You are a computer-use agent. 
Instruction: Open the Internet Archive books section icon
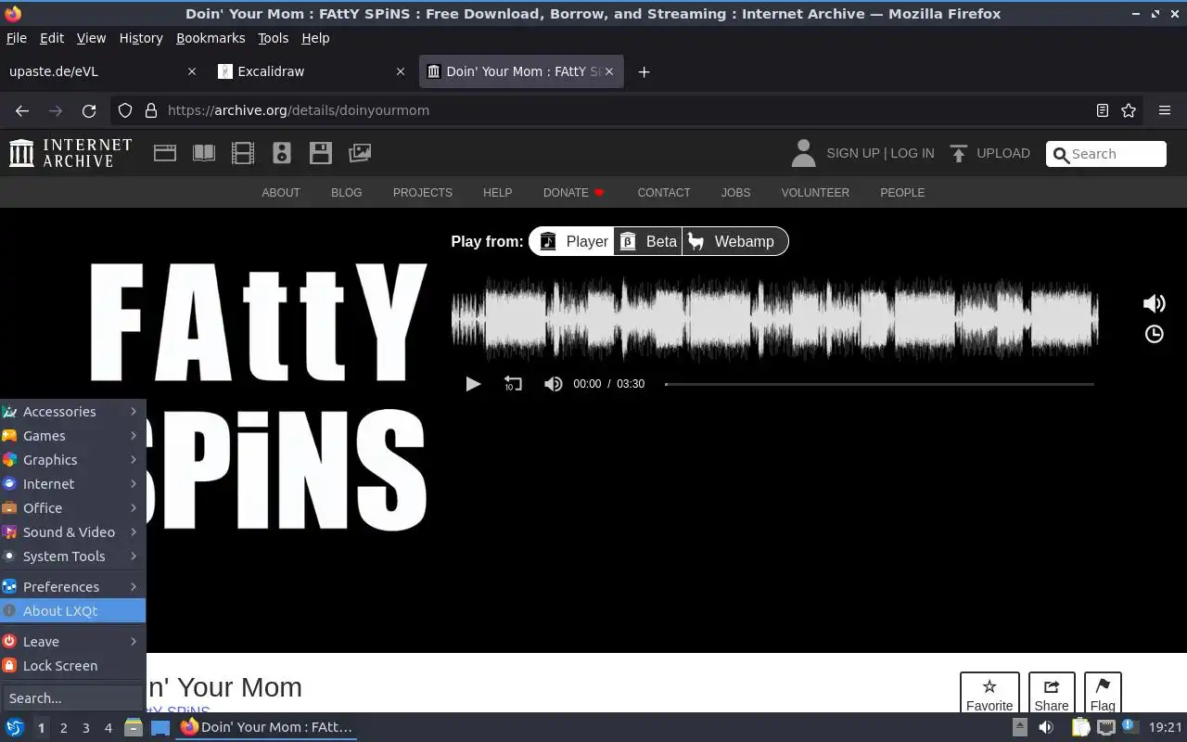[204, 153]
